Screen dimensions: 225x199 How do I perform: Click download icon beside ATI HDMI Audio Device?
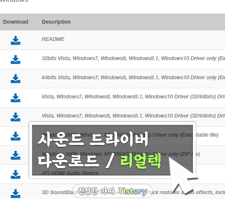pyautogui.click(x=15, y=174)
